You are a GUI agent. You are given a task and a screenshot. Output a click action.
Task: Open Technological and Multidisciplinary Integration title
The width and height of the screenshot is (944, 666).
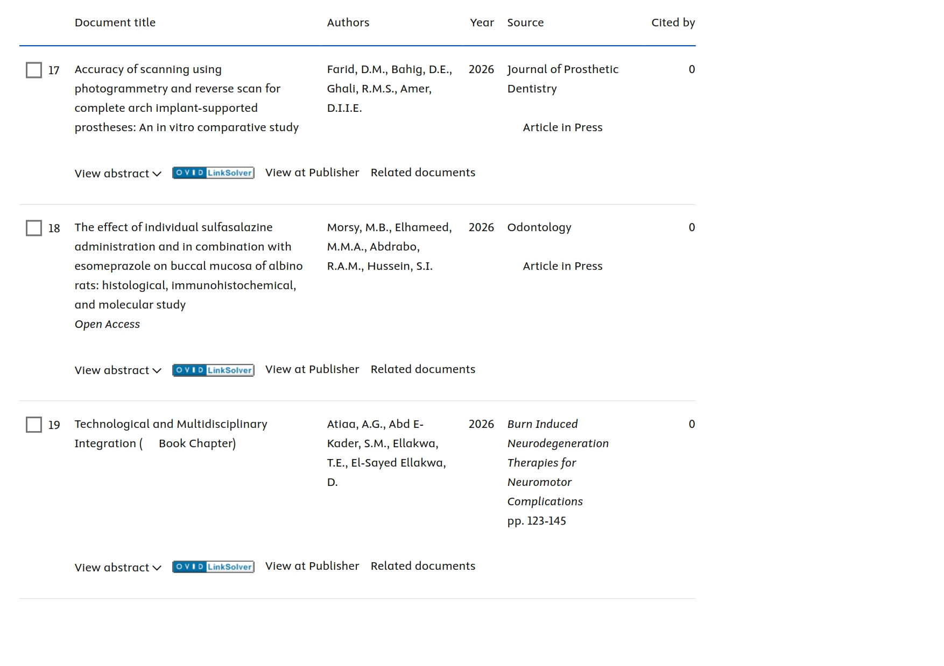pyautogui.click(x=171, y=424)
